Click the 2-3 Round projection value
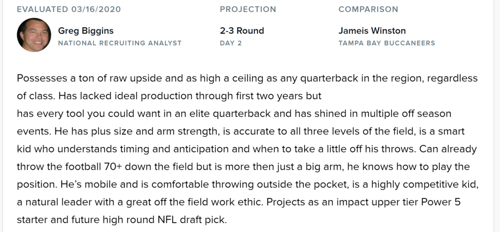Image resolution: width=500 pixels, height=232 pixels. (241, 31)
